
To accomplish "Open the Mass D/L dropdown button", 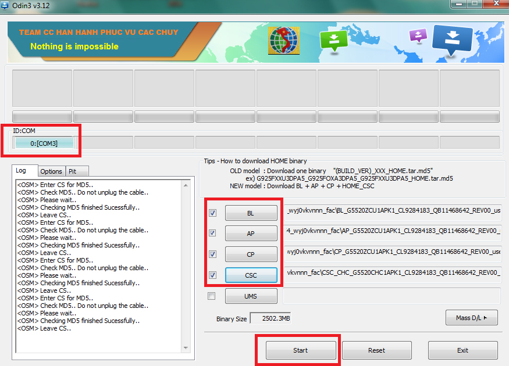I will point(471,318).
